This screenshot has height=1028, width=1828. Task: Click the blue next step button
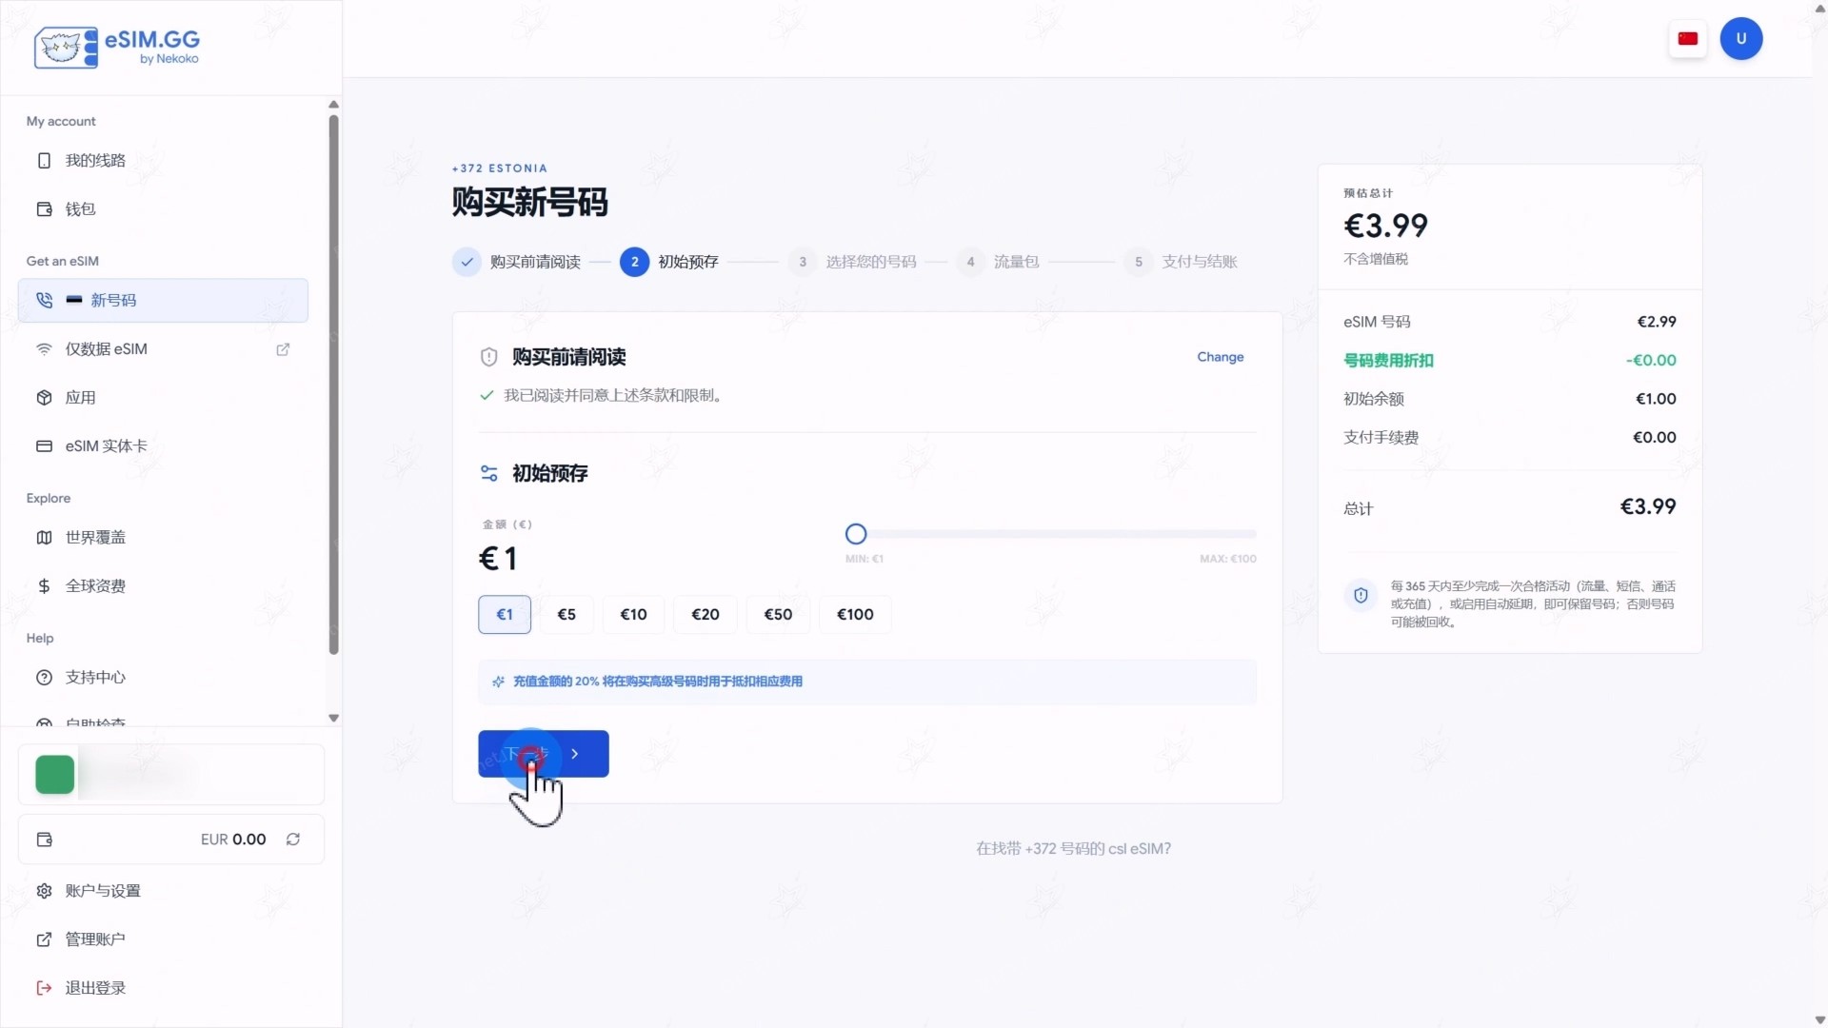pyautogui.click(x=544, y=753)
